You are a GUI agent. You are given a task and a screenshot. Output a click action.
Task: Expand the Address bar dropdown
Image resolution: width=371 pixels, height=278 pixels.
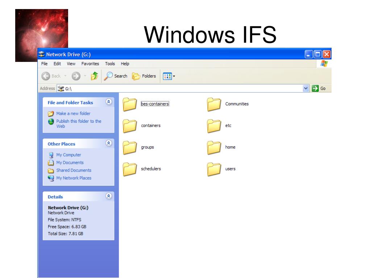pos(305,88)
